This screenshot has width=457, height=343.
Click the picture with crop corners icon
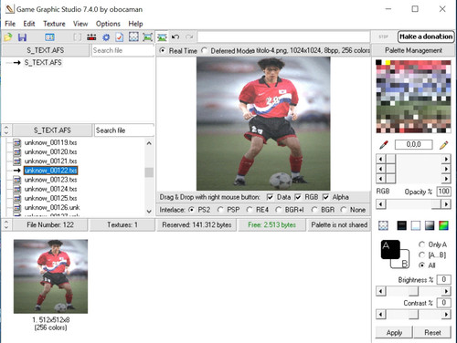click(147, 37)
